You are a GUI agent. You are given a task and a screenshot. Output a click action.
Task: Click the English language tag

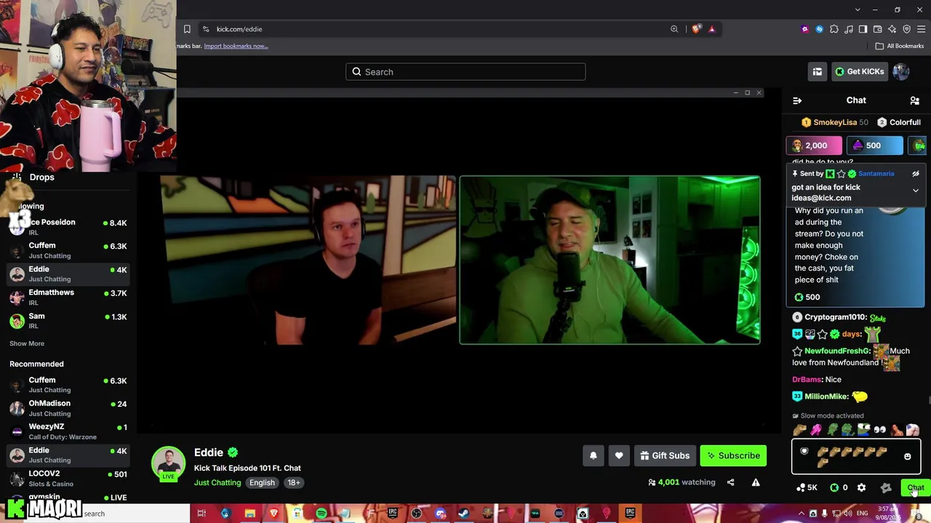coord(262,482)
